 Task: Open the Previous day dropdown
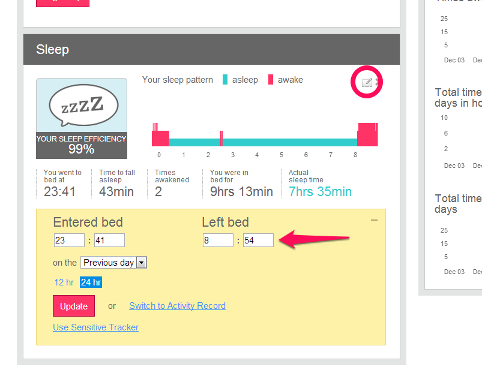point(113,263)
